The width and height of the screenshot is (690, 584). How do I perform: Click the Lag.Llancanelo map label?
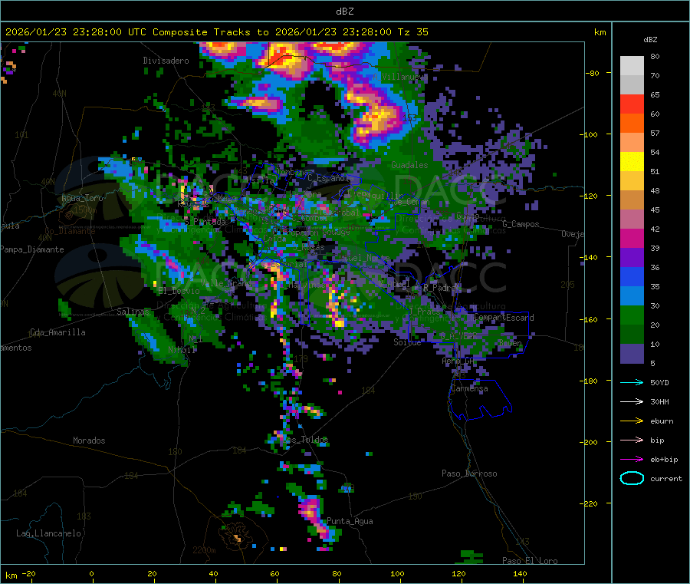coord(48,534)
